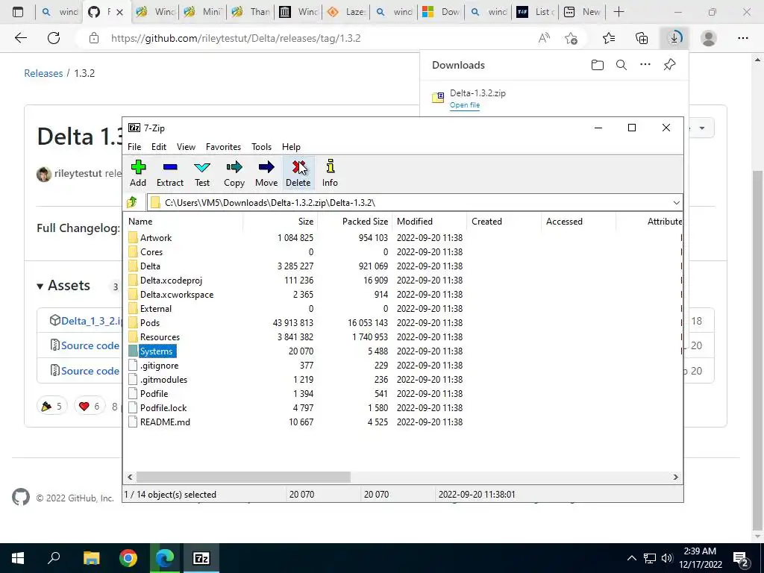Screen dimensions: 764x573
Task: Open the Windows Start menu
Action: point(18,558)
